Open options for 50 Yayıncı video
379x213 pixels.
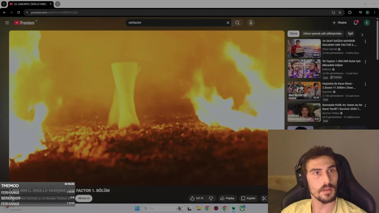coord(365,62)
